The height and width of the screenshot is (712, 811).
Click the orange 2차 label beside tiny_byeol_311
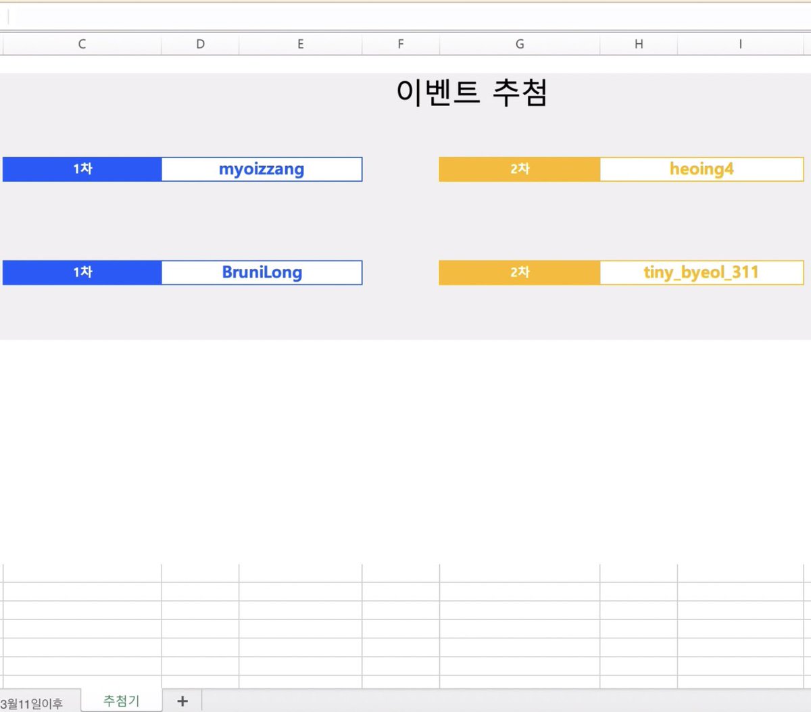point(520,272)
